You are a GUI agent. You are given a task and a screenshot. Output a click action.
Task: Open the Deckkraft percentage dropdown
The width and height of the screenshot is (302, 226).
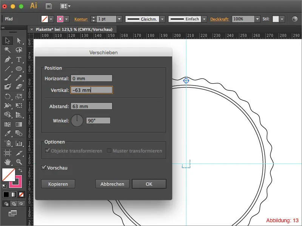257,19
